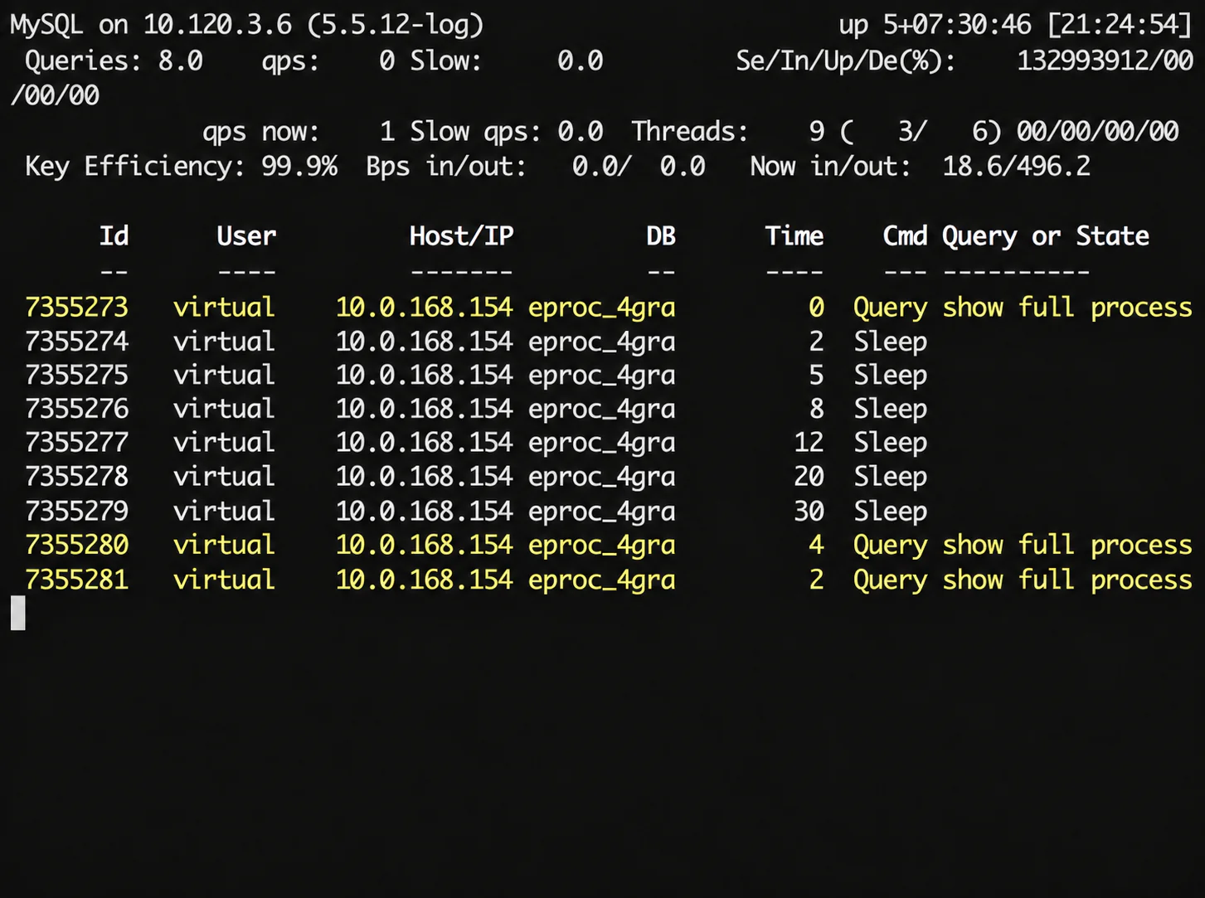The width and height of the screenshot is (1205, 898).
Task: Click the Id column header
Action: coord(114,236)
